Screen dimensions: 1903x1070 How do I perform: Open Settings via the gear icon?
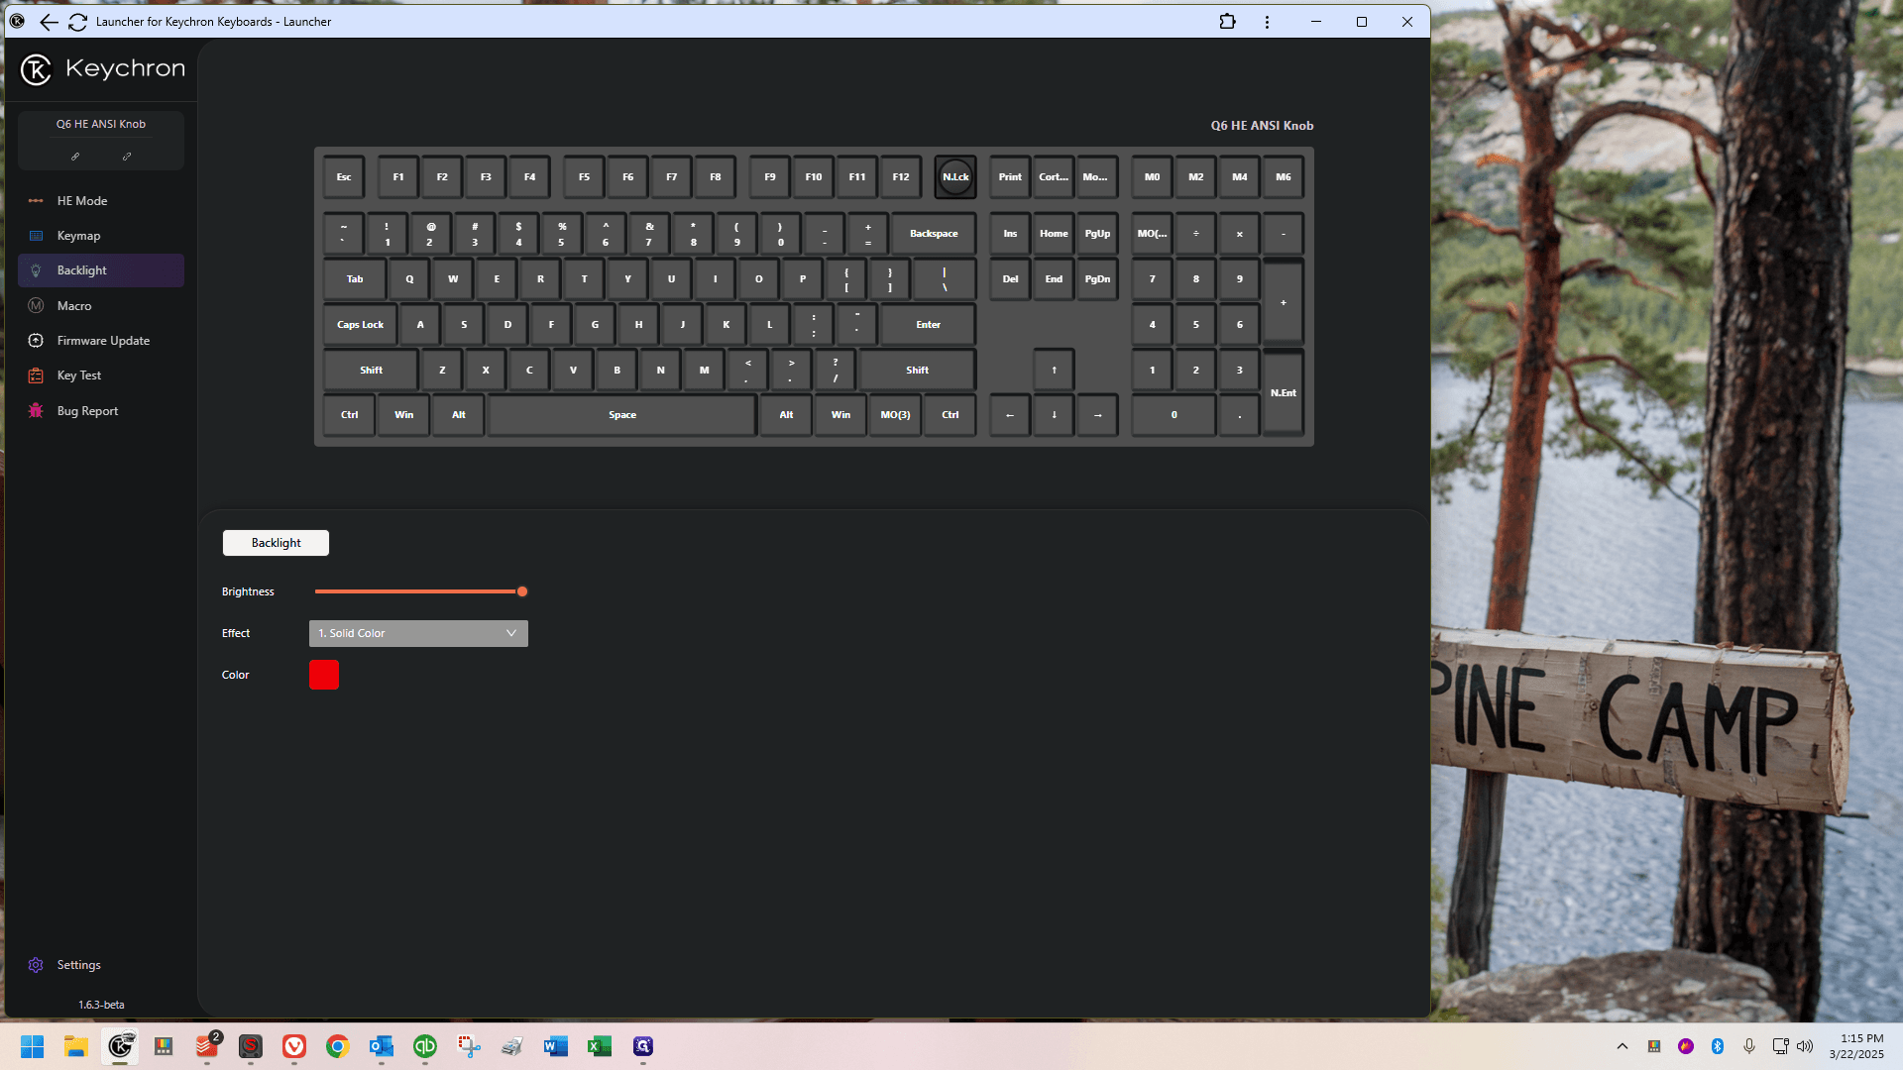point(36,965)
